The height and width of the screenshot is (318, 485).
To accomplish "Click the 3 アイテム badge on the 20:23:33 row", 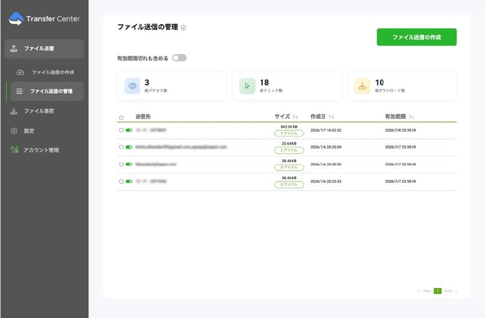I will (289, 185).
